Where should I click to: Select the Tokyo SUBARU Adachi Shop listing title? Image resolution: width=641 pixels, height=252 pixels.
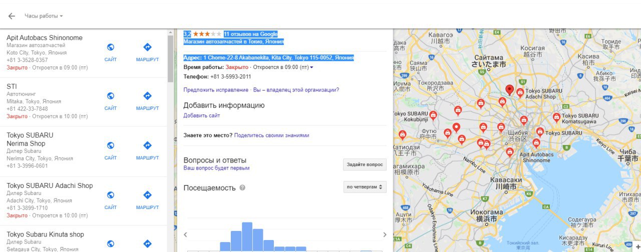point(50,185)
